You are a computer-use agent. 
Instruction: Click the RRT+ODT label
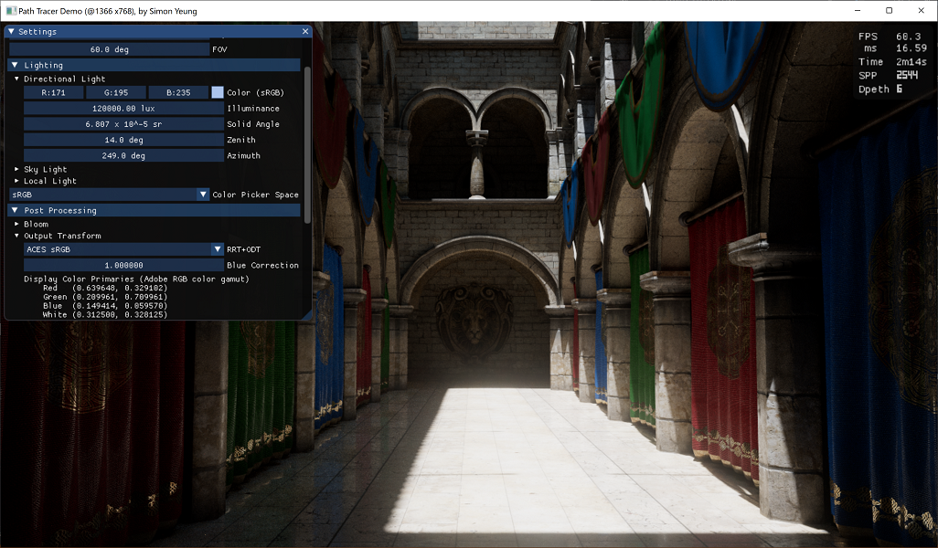point(243,249)
